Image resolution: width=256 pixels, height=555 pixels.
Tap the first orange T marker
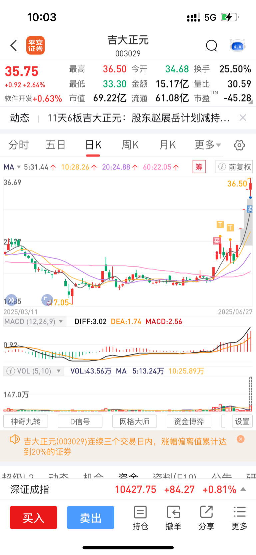coord(220,224)
